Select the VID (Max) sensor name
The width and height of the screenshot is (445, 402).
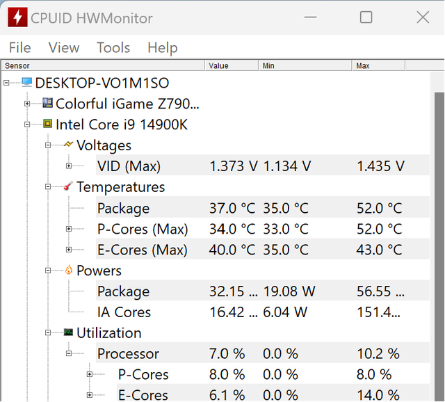coord(129,166)
